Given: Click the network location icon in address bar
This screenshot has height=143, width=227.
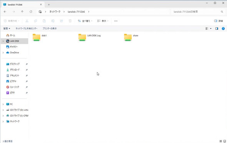Looking at the screenshot, I should [x=40, y=12].
